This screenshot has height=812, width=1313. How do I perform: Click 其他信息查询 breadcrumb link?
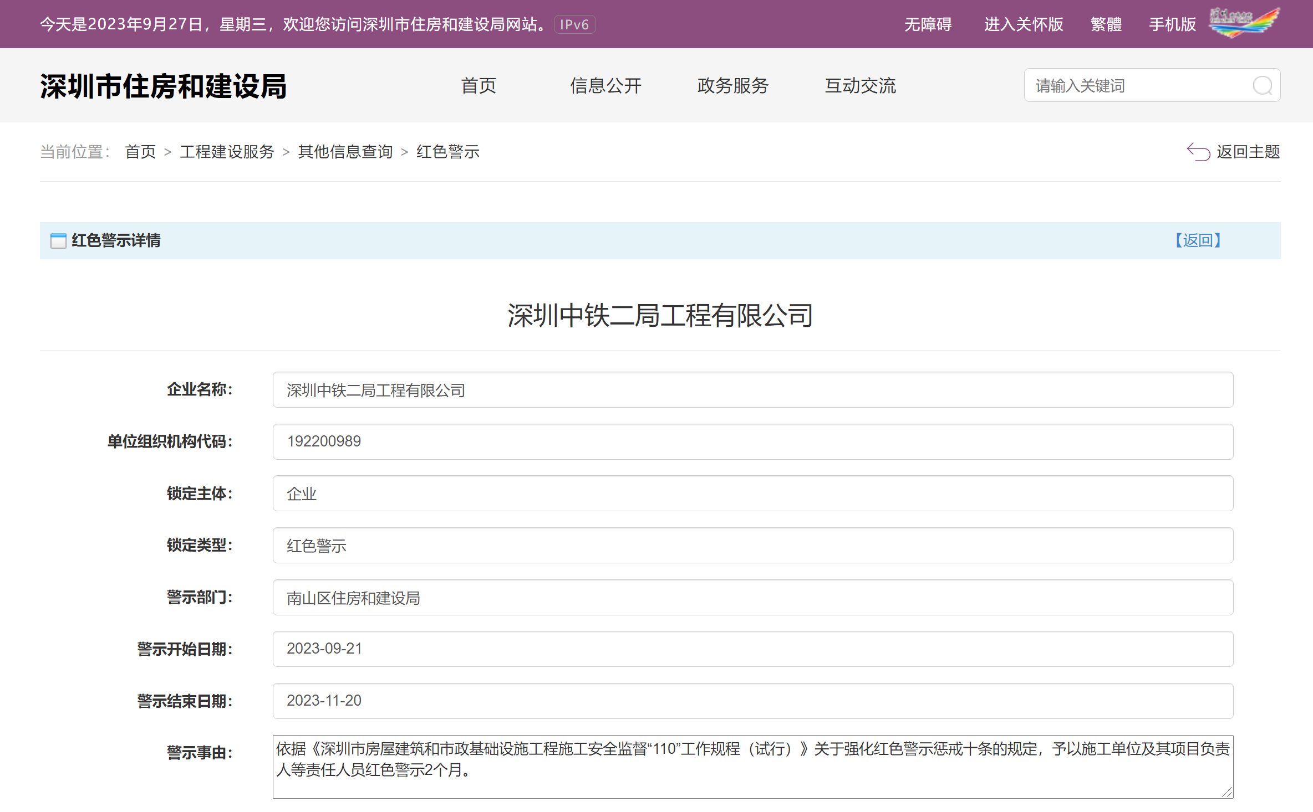[345, 152]
